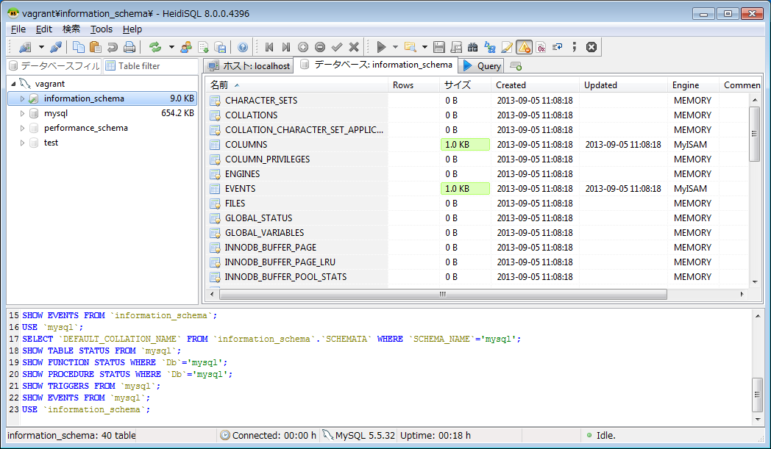Open the Help menu
771x449 pixels.
pyautogui.click(x=132, y=29)
